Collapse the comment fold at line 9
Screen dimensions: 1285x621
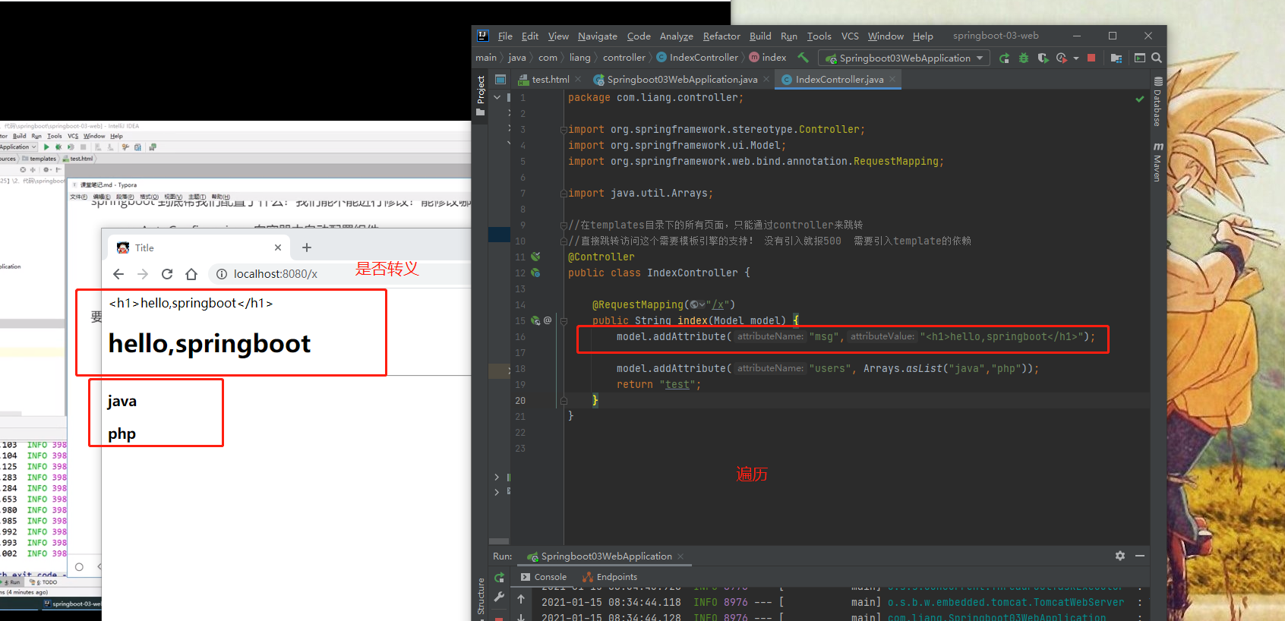(x=564, y=225)
